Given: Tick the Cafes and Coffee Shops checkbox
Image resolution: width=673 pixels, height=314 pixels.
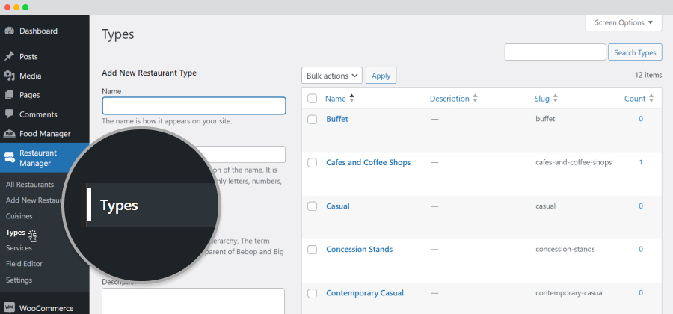Looking at the screenshot, I should pyautogui.click(x=312, y=162).
